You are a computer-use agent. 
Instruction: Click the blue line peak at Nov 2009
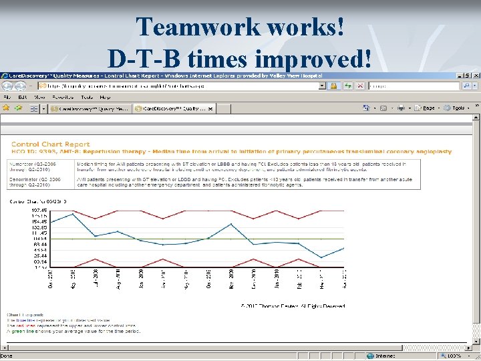pos(231,224)
